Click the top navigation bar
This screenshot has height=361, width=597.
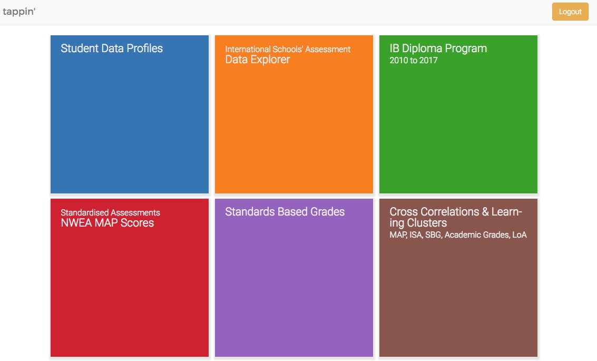click(298, 11)
